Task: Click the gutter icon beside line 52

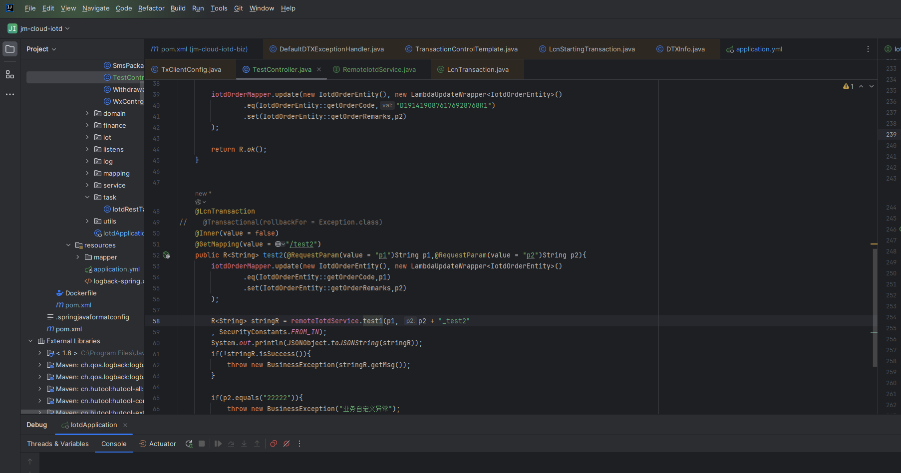Action: click(x=167, y=255)
